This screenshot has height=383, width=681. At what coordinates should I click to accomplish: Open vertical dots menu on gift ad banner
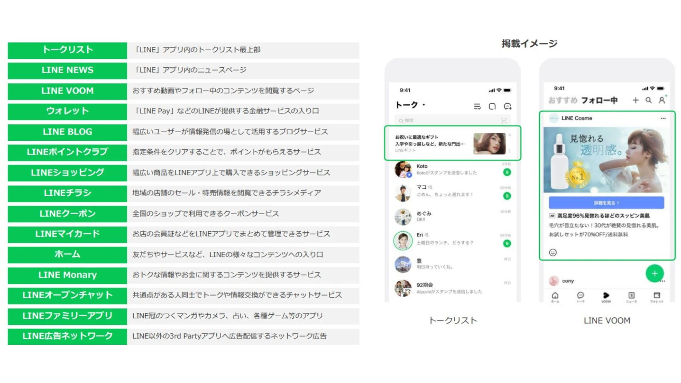click(x=510, y=151)
